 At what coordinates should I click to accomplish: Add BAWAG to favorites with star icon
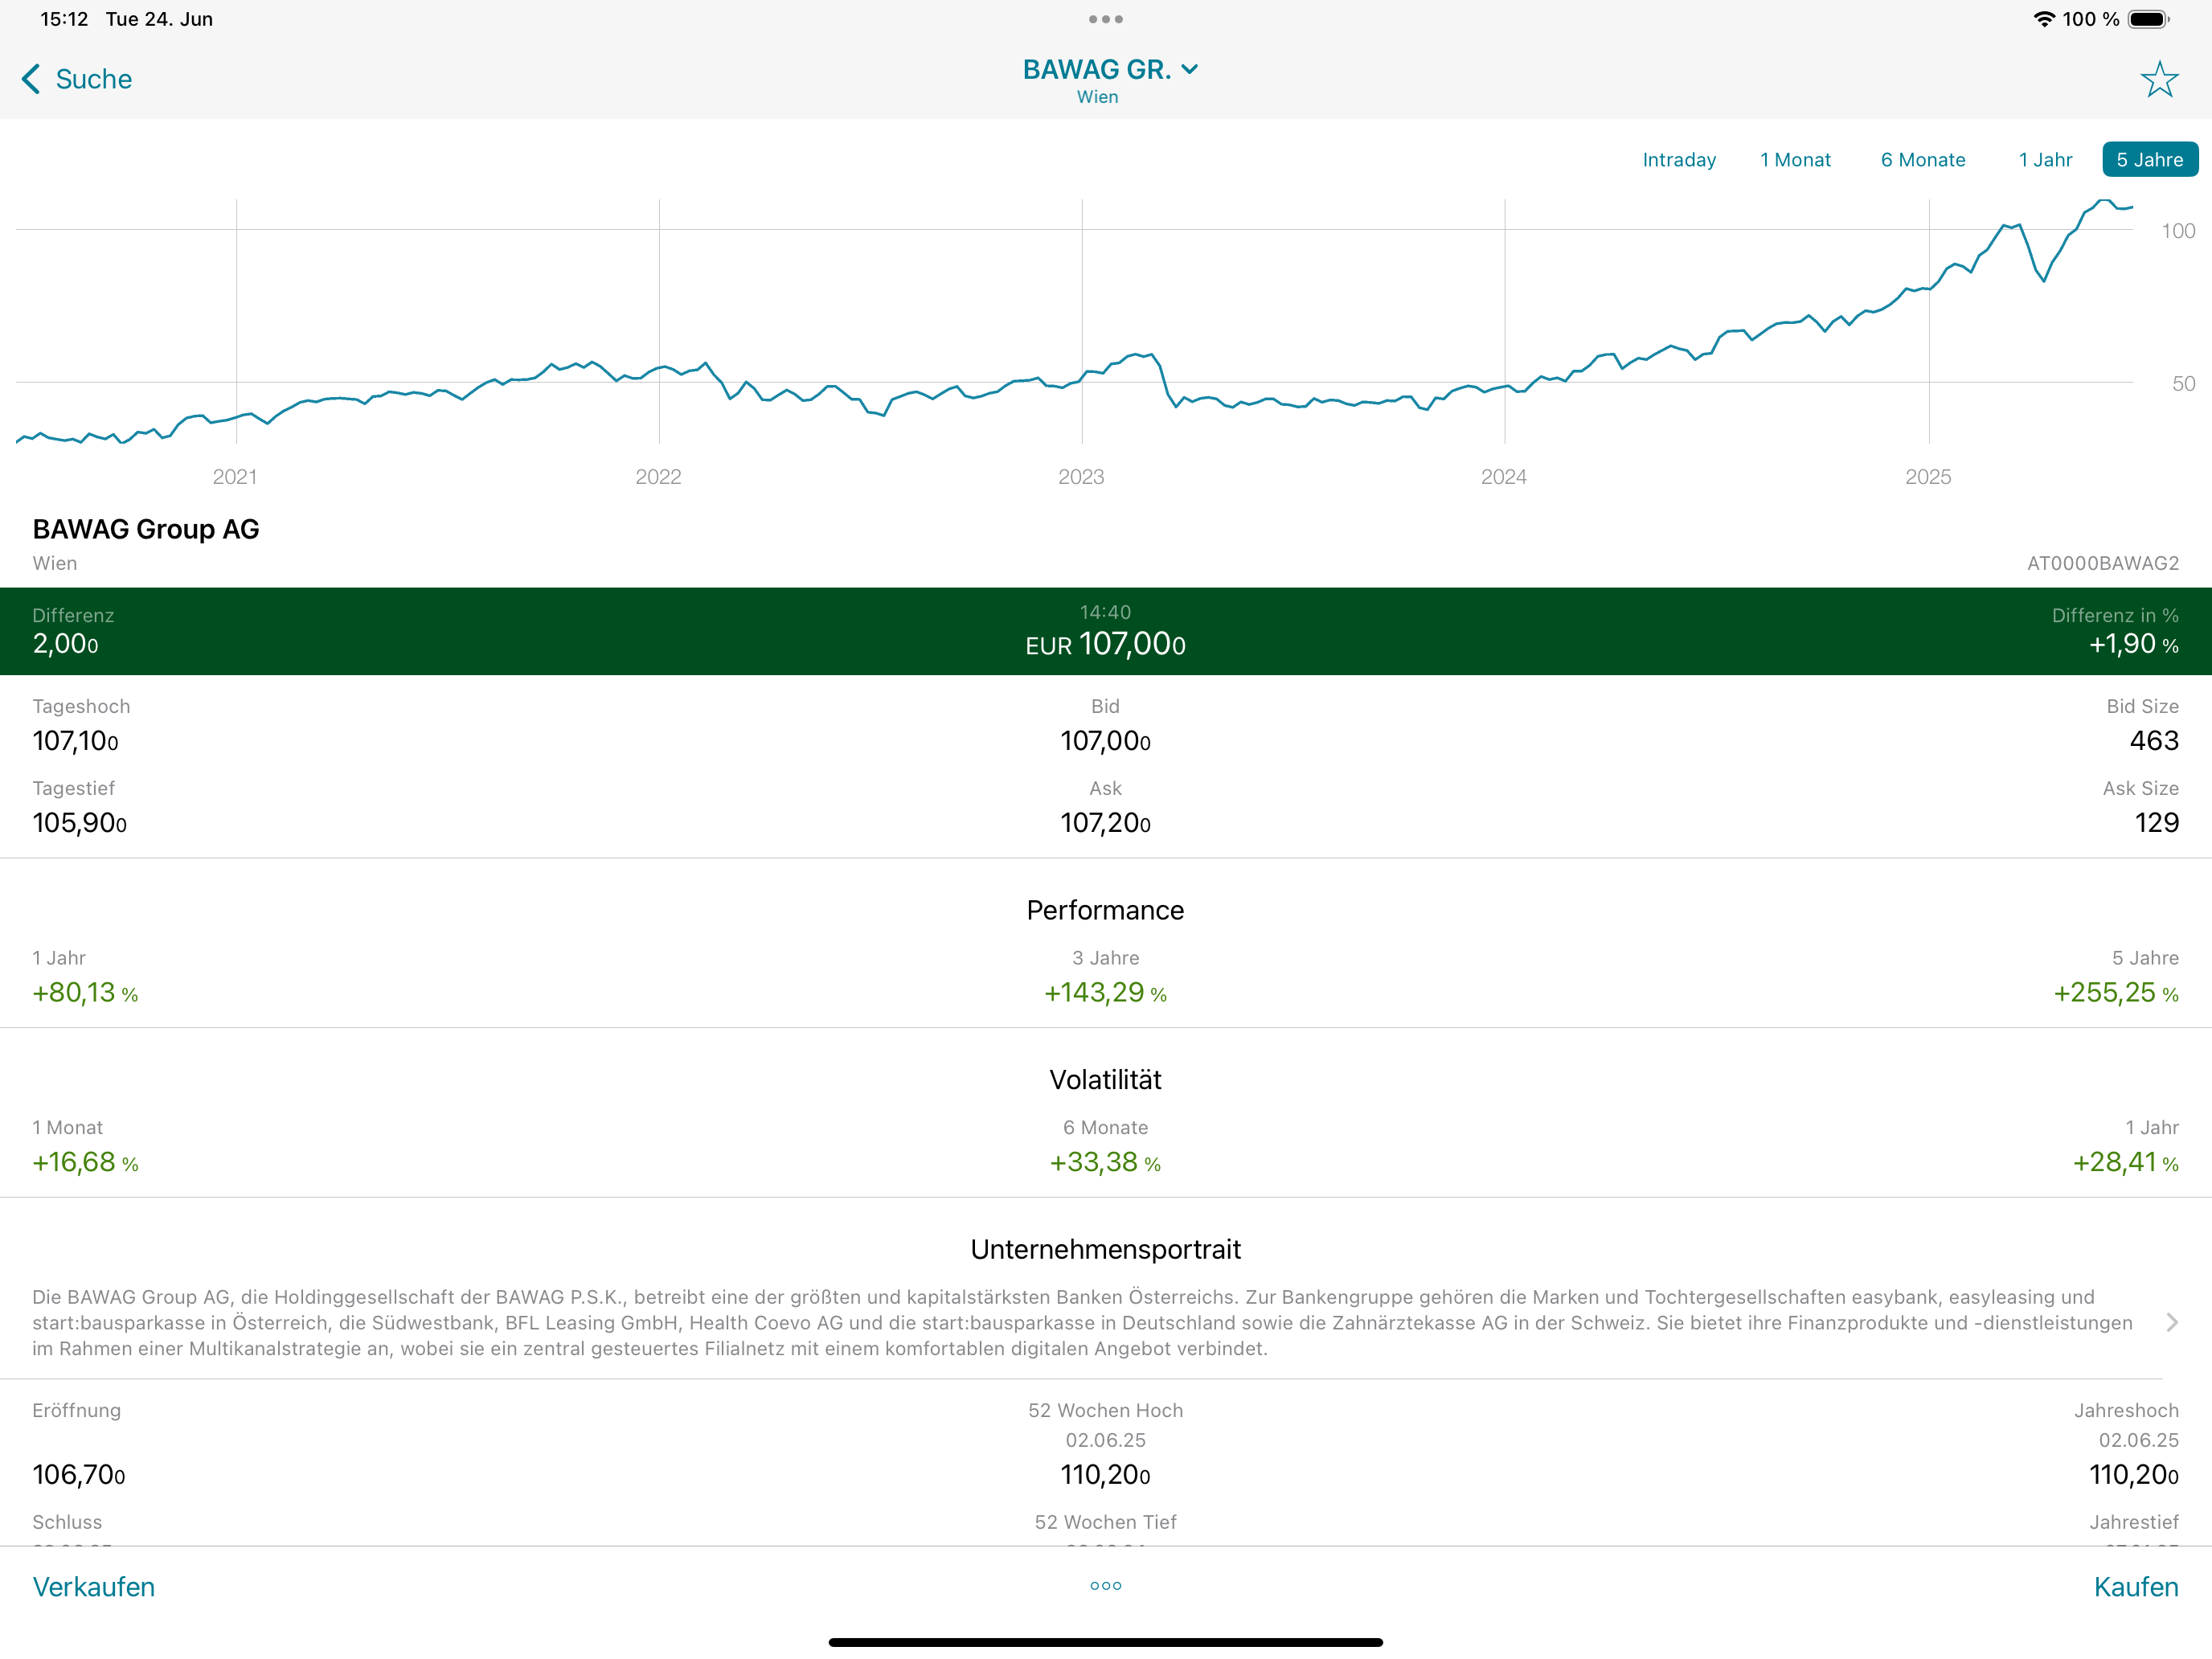[x=2159, y=79]
